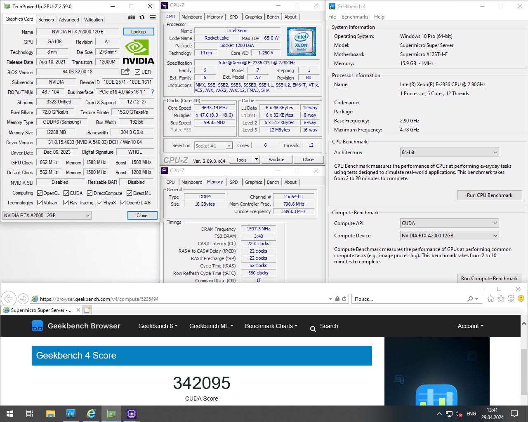Image resolution: width=528 pixels, height=422 pixels.
Task: Open Task View on the taskbar
Action: (x=30, y=414)
